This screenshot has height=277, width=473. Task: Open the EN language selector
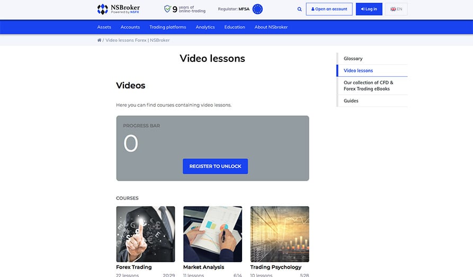(x=396, y=9)
